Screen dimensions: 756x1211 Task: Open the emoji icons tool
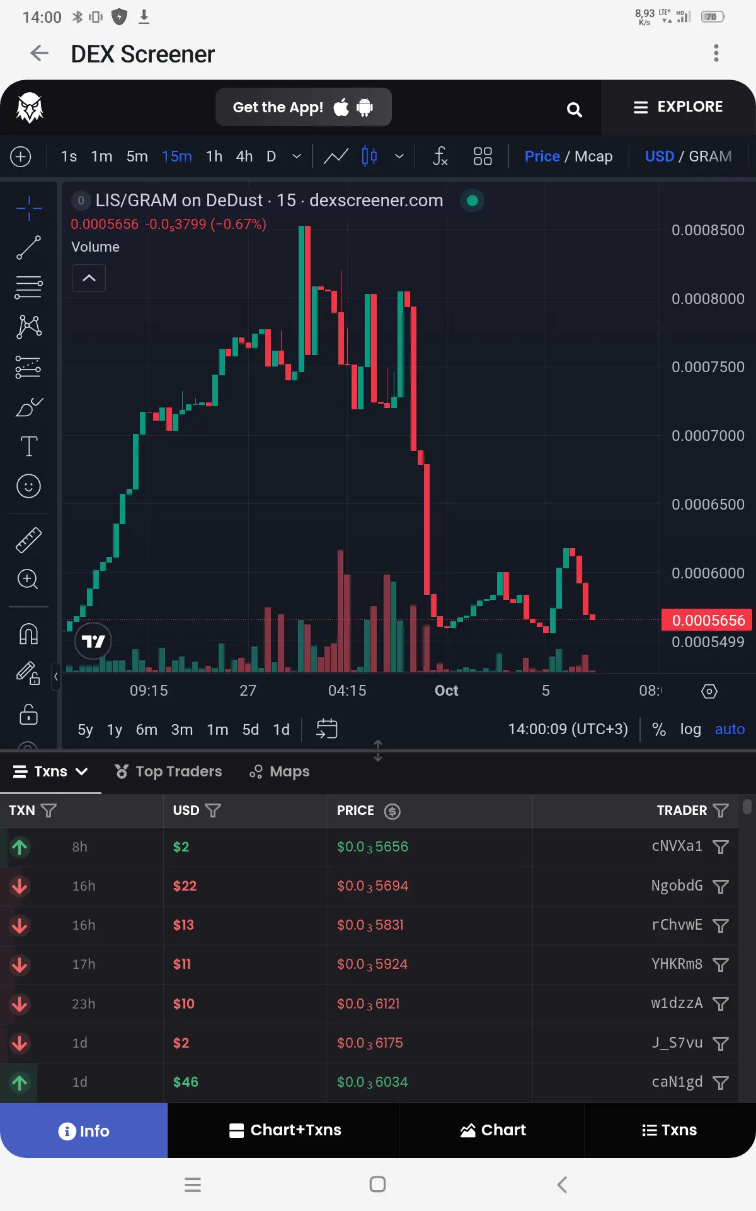pyautogui.click(x=29, y=486)
